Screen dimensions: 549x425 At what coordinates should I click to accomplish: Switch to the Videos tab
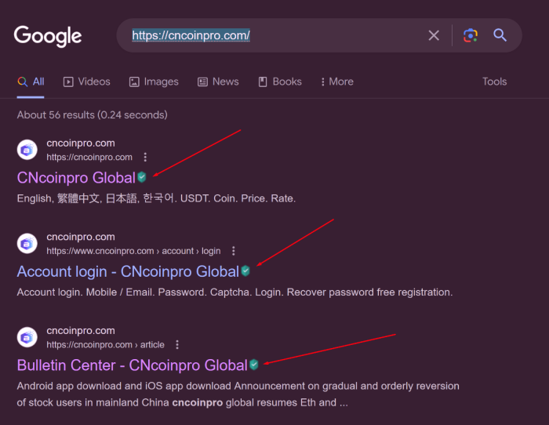point(86,82)
